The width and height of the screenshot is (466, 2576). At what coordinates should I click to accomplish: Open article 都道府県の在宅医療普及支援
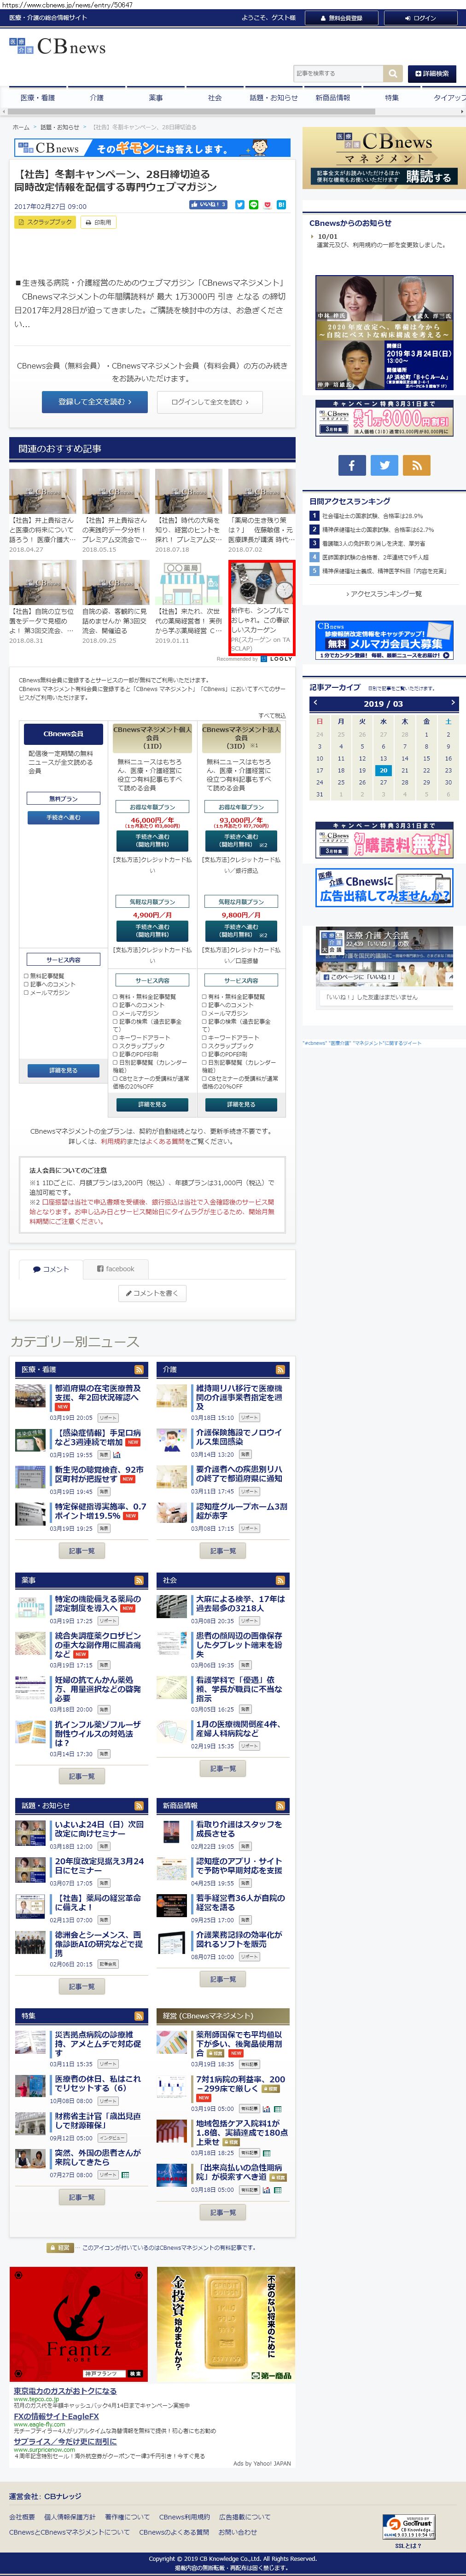pyautogui.click(x=97, y=1393)
